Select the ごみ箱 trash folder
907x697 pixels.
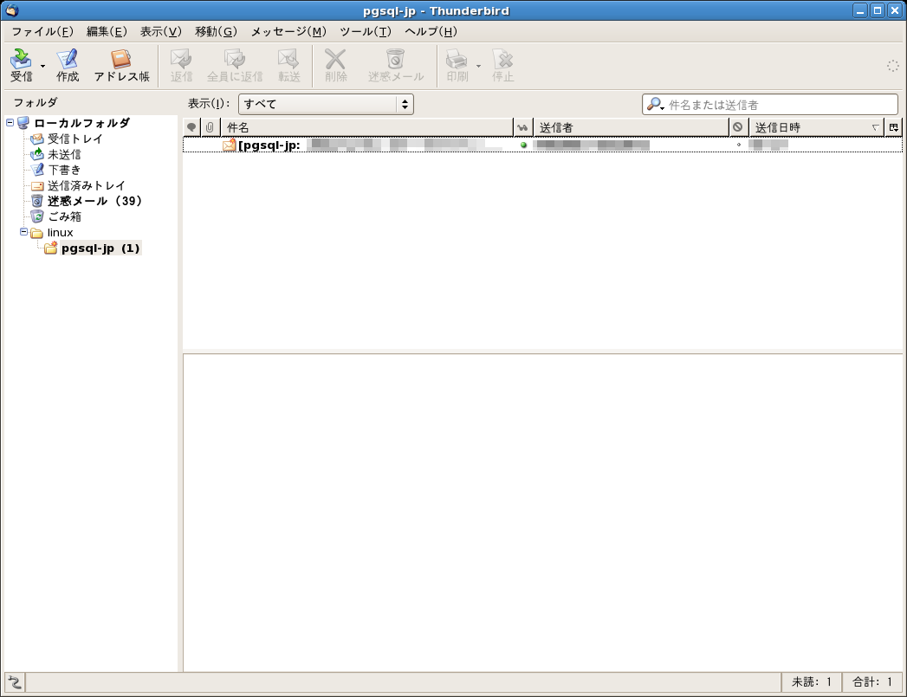63,216
